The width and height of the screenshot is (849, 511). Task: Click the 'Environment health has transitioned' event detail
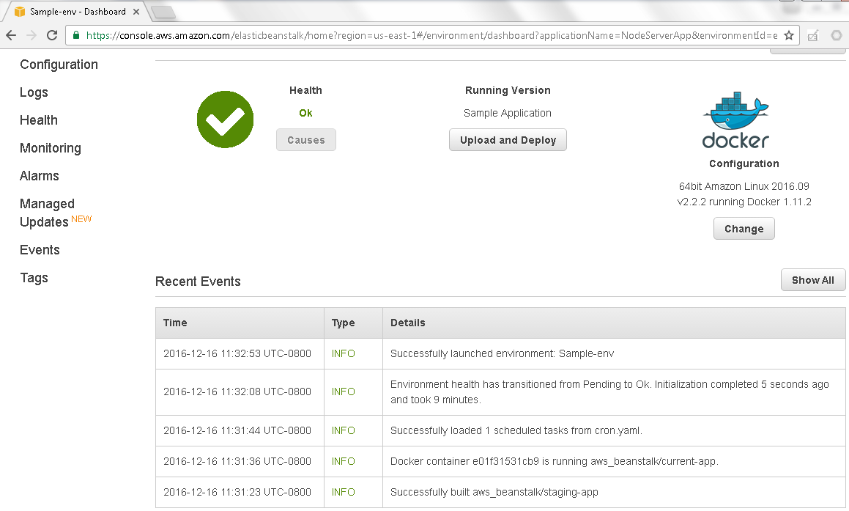[609, 392]
